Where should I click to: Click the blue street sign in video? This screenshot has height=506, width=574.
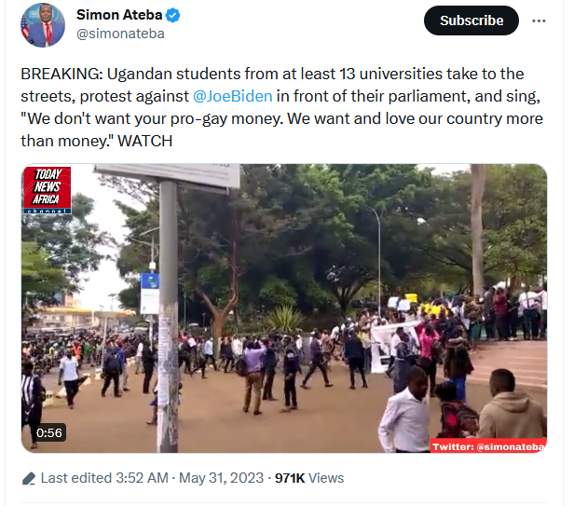(x=150, y=280)
